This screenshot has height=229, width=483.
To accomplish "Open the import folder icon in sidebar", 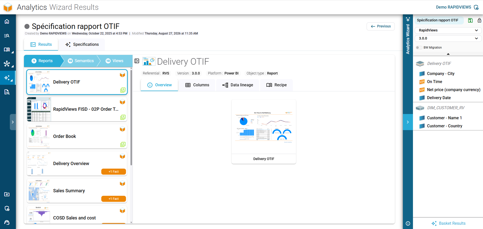I will tap(7, 194).
